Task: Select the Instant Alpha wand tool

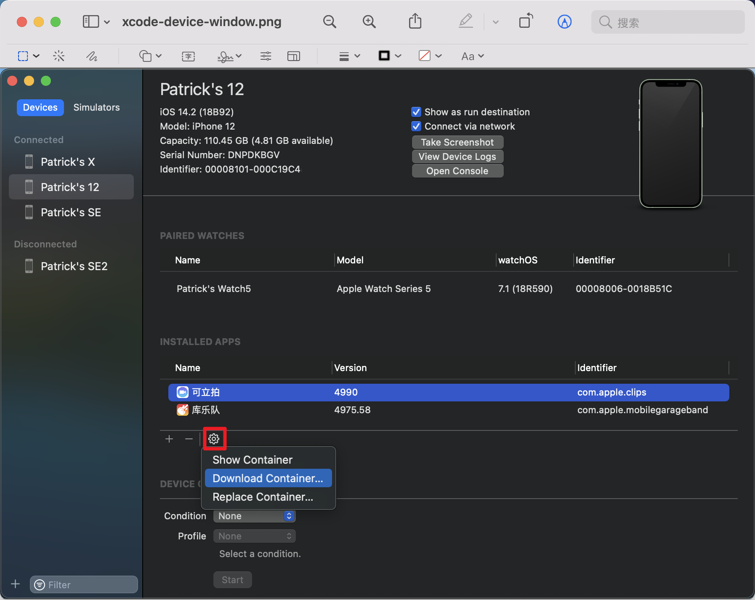Action: coord(59,56)
